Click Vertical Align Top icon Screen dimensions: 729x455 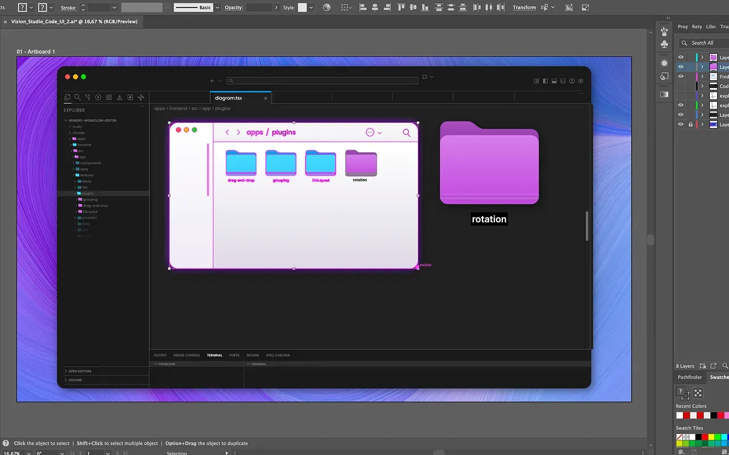pyautogui.click(x=402, y=7)
